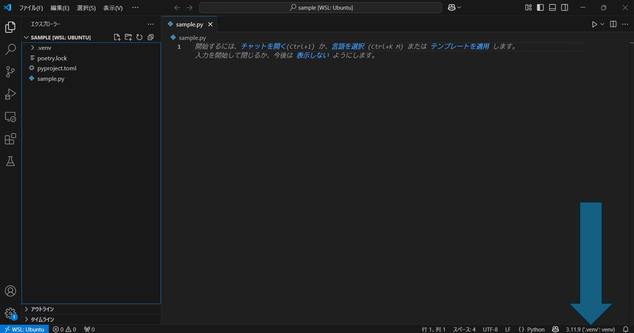Create a new file in SAMPLE folder
This screenshot has width=634, height=333.
[x=117, y=37]
